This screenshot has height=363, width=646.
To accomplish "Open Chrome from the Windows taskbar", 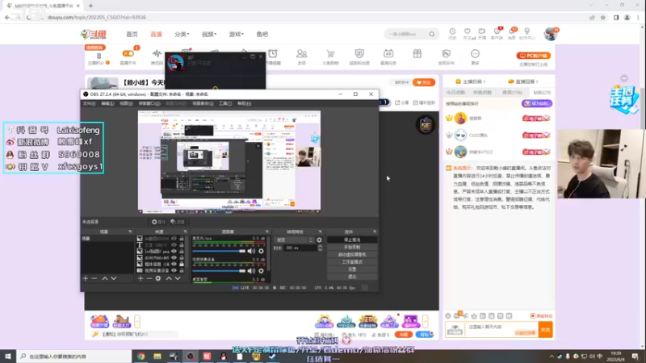I will tap(141, 357).
